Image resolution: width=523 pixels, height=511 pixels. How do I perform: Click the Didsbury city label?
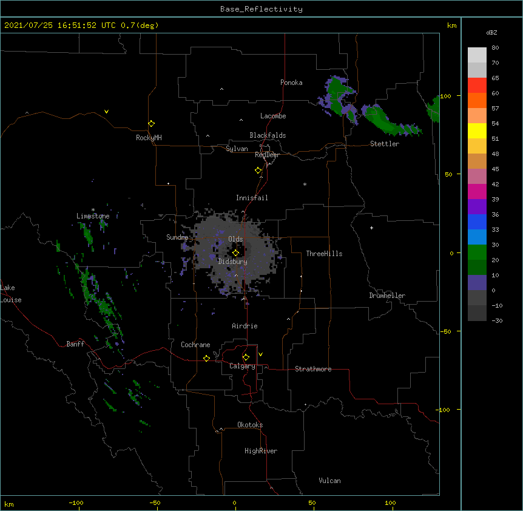tap(233, 262)
